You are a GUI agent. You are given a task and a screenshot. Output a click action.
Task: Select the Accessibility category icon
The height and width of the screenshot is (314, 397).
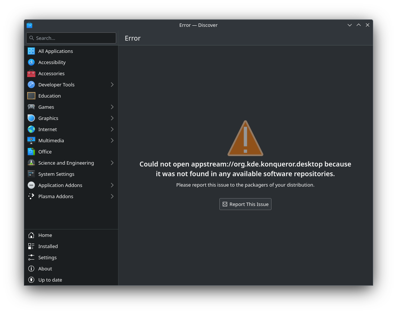click(31, 62)
